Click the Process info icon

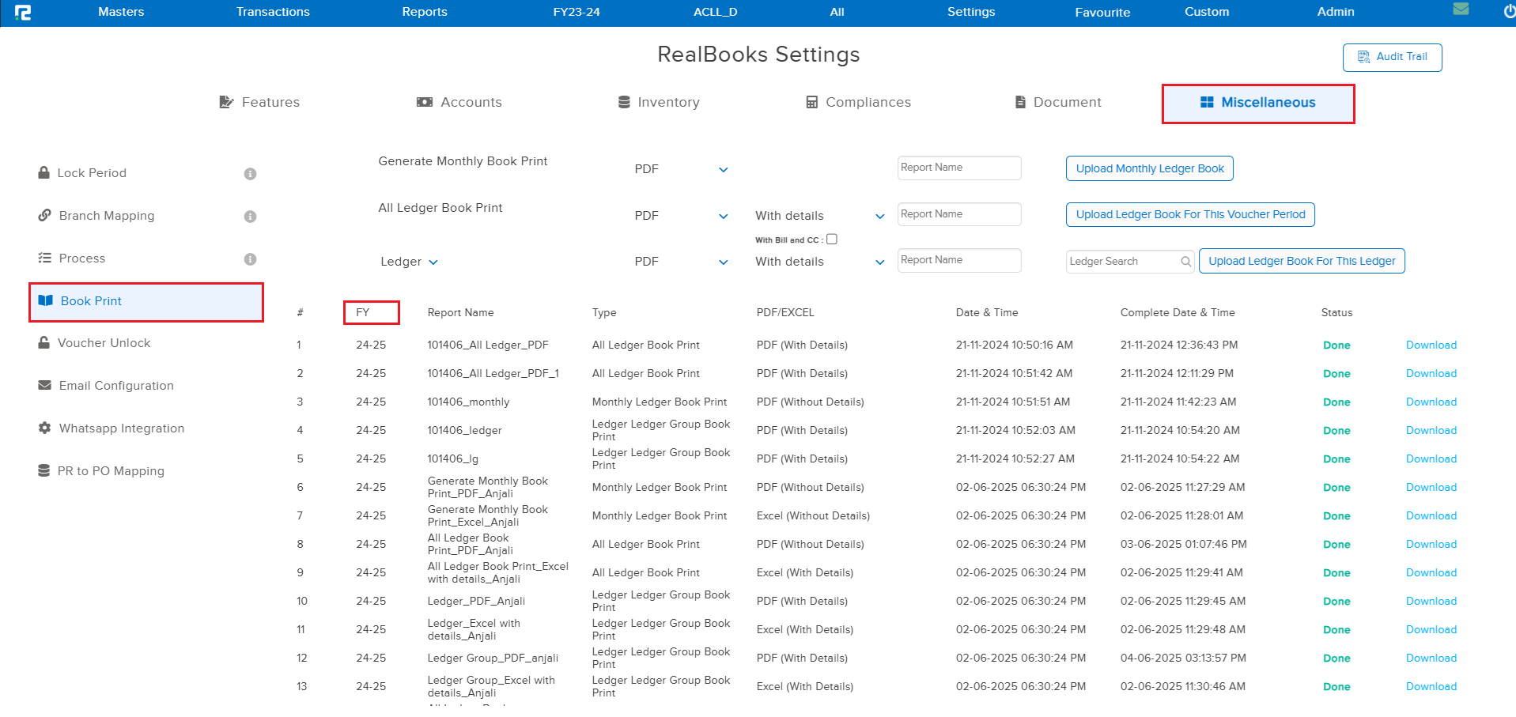point(250,259)
